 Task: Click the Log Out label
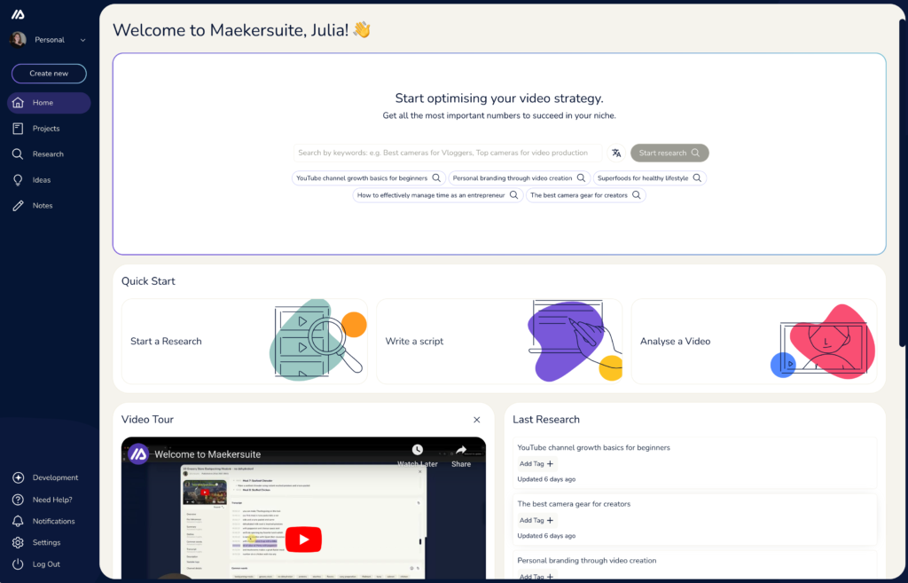pos(46,563)
